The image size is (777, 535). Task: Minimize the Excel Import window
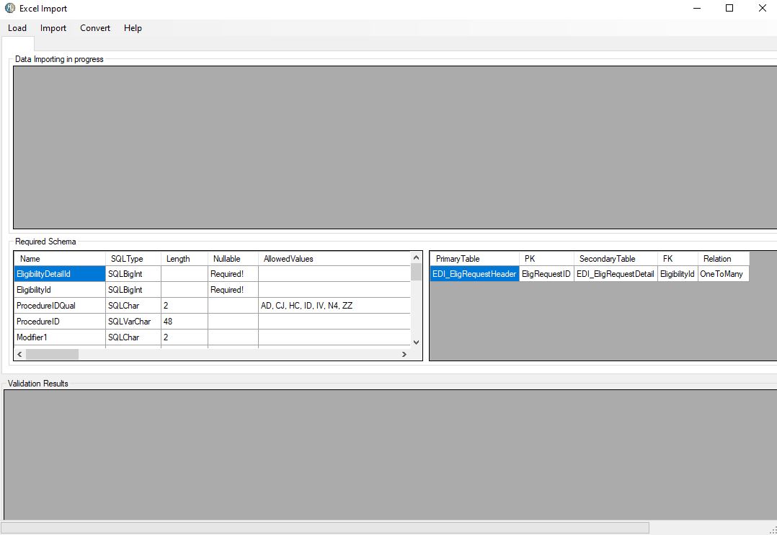tap(697, 9)
